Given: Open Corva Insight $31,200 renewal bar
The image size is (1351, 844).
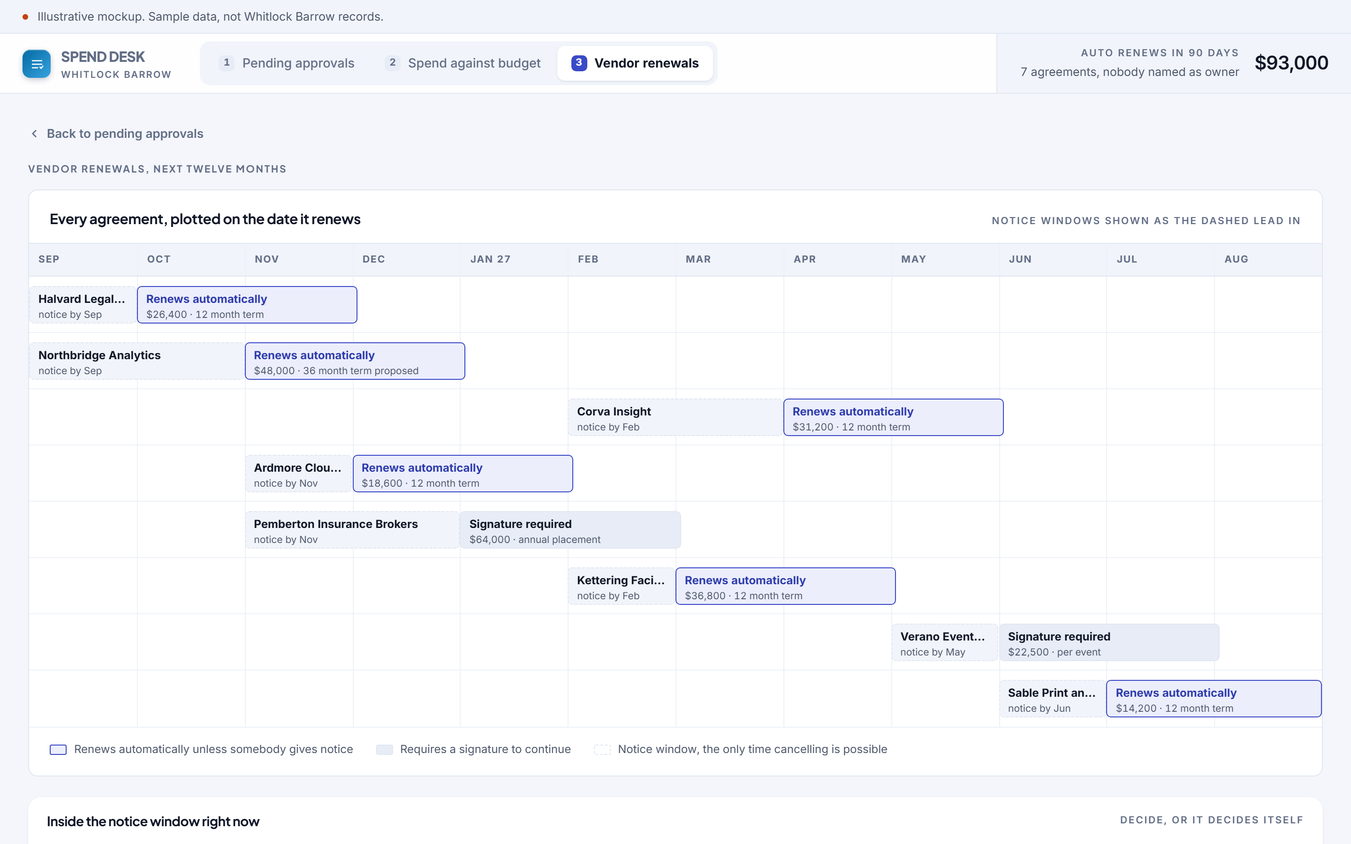Looking at the screenshot, I should pos(893,417).
